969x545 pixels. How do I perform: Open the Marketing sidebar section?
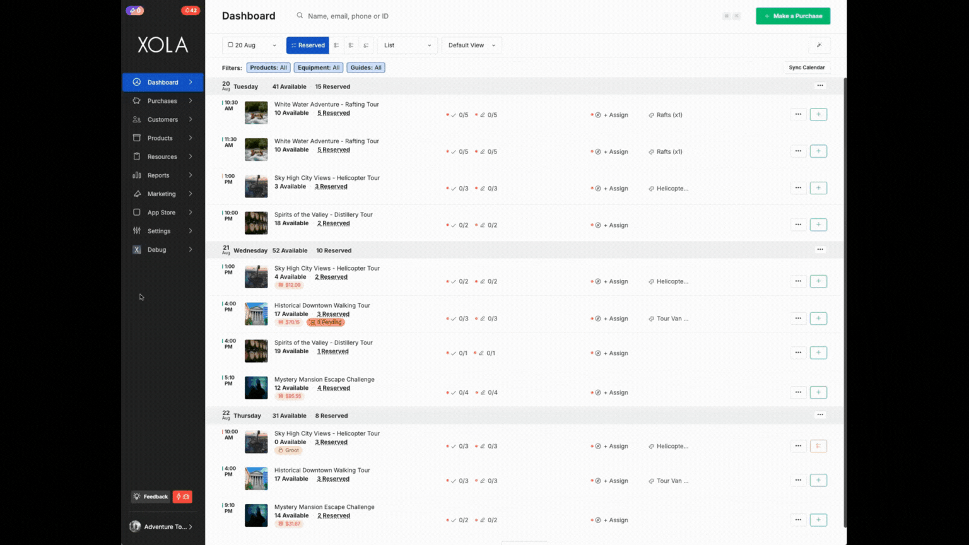point(163,194)
